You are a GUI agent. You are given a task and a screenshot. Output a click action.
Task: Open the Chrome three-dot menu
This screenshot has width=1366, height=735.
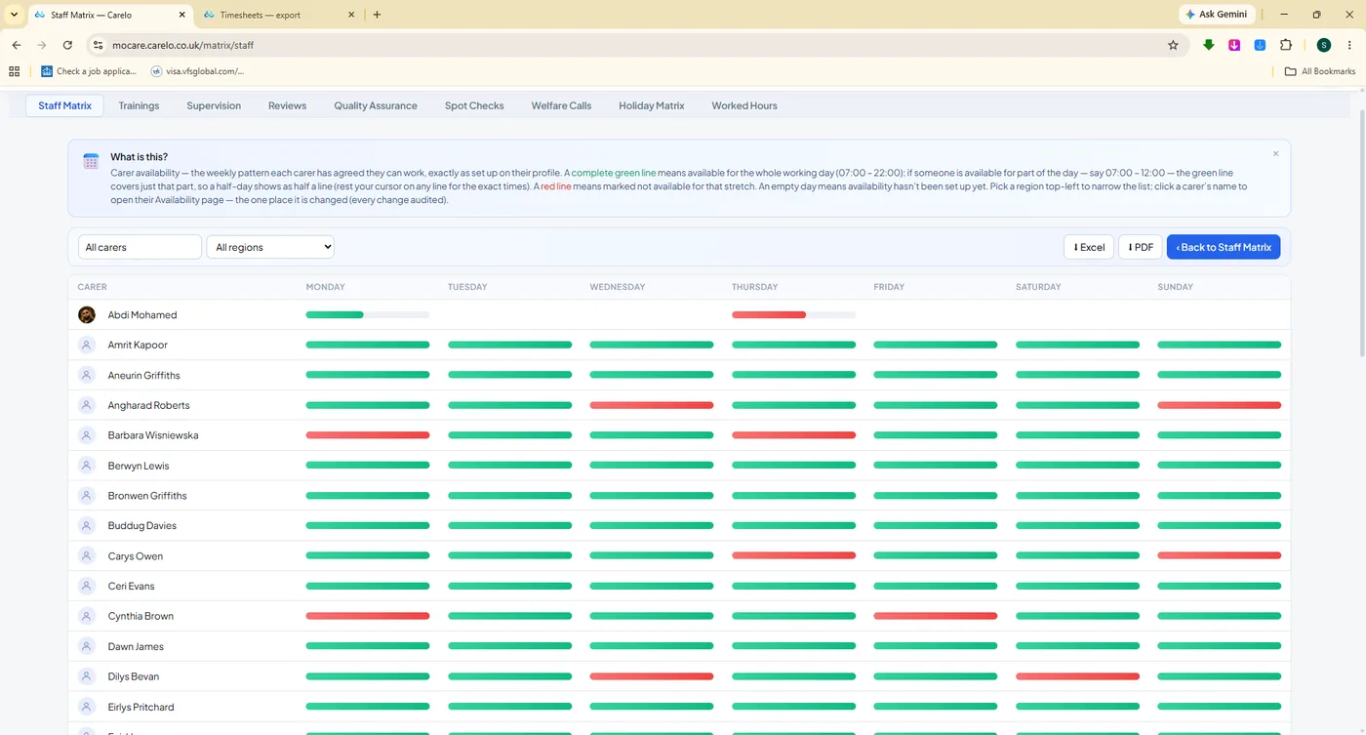click(x=1350, y=45)
